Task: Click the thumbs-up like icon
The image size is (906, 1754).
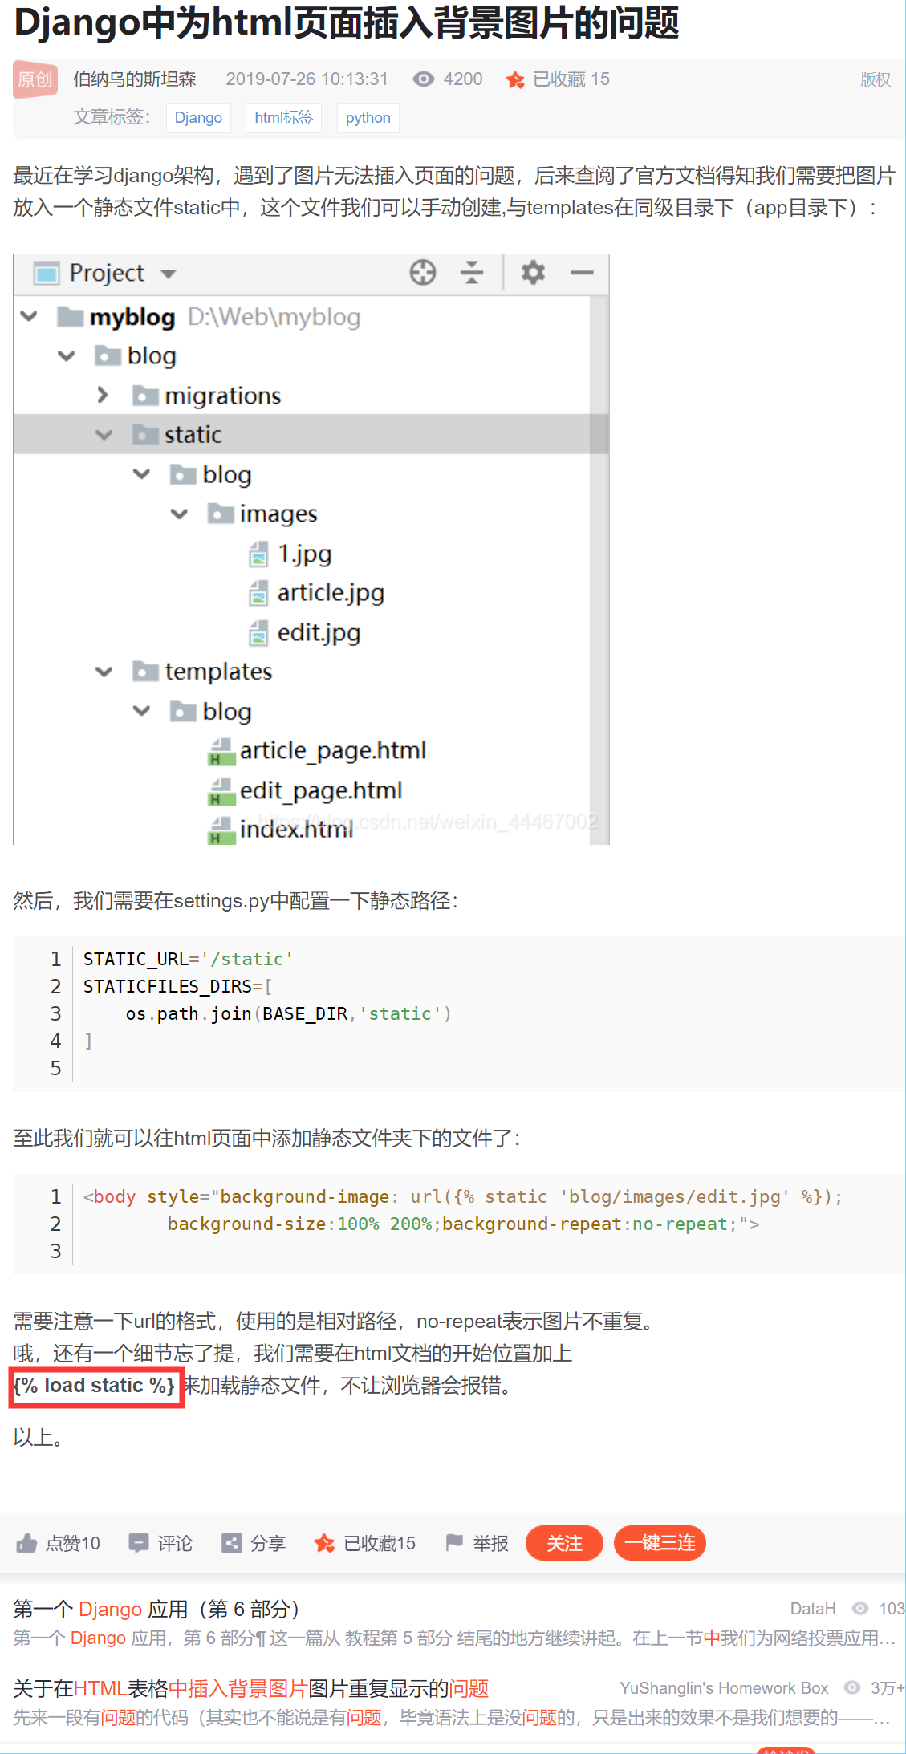Action: pos(26,1543)
